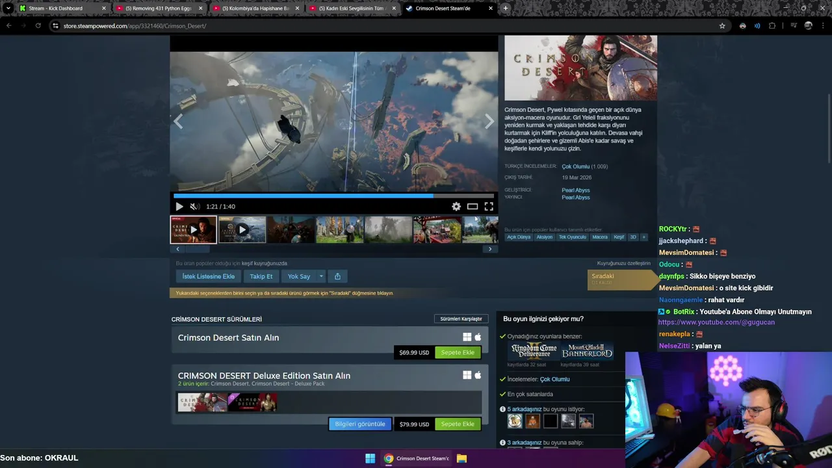Open Kingdom Come Deliverance II game image

pos(534,351)
